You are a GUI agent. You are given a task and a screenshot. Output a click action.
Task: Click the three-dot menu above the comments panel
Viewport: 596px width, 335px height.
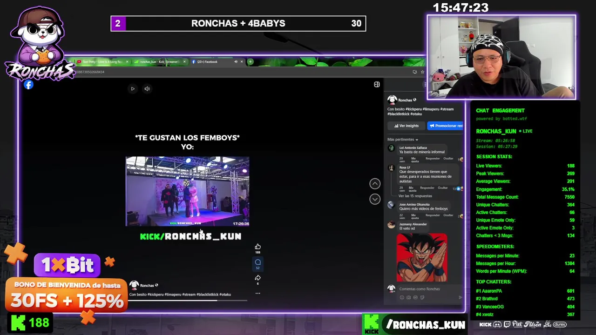(x=425, y=84)
